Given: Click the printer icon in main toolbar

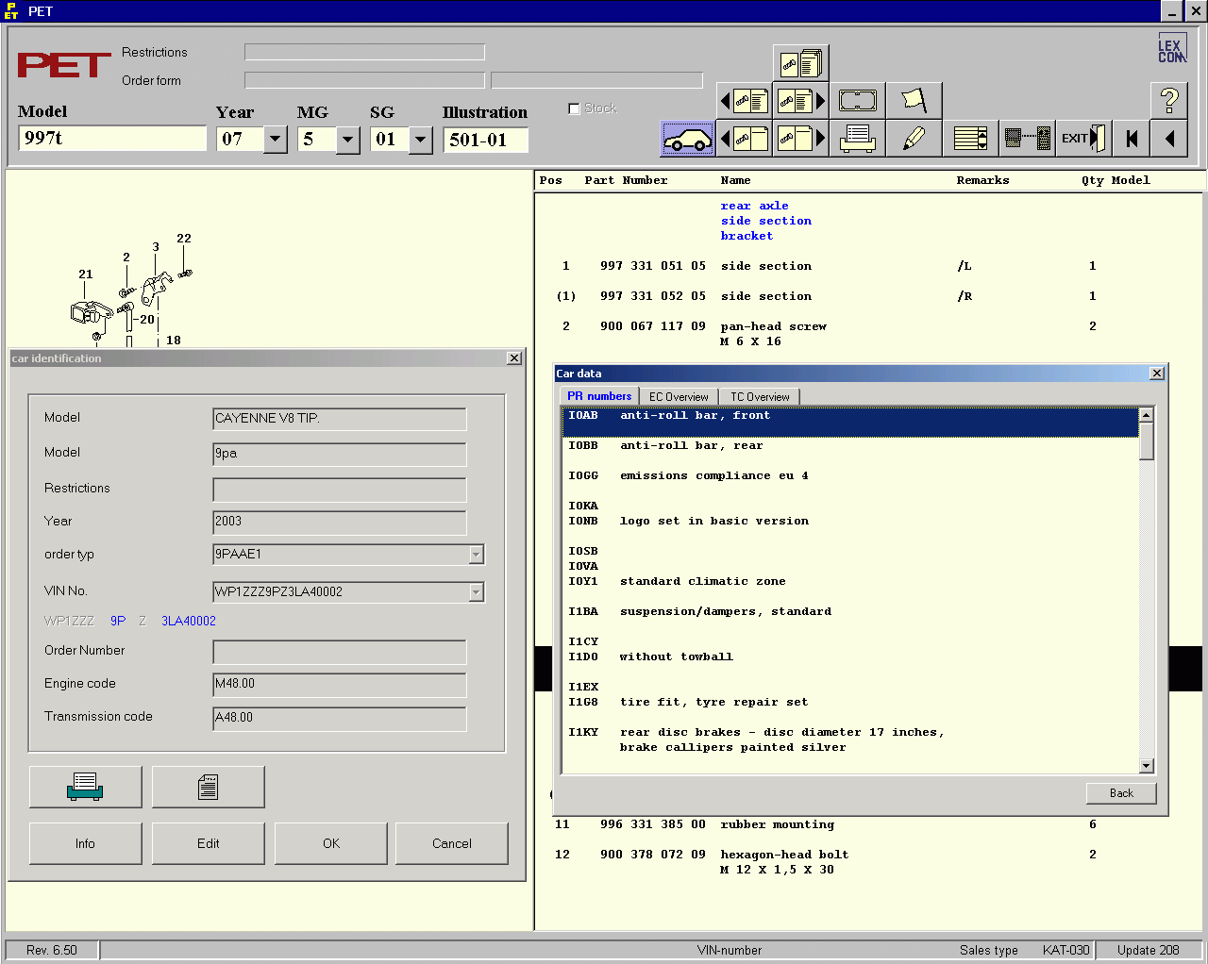Looking at the screenshot, I should pos(857,139).
